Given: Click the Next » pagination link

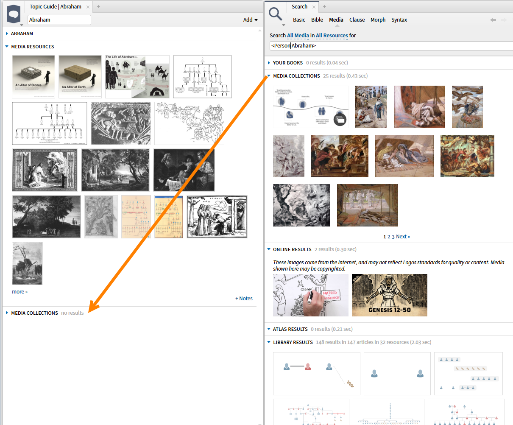Looking at the screenshot, I should tap(403, 237).
